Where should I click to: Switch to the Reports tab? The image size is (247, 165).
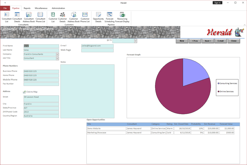point(27,8)
